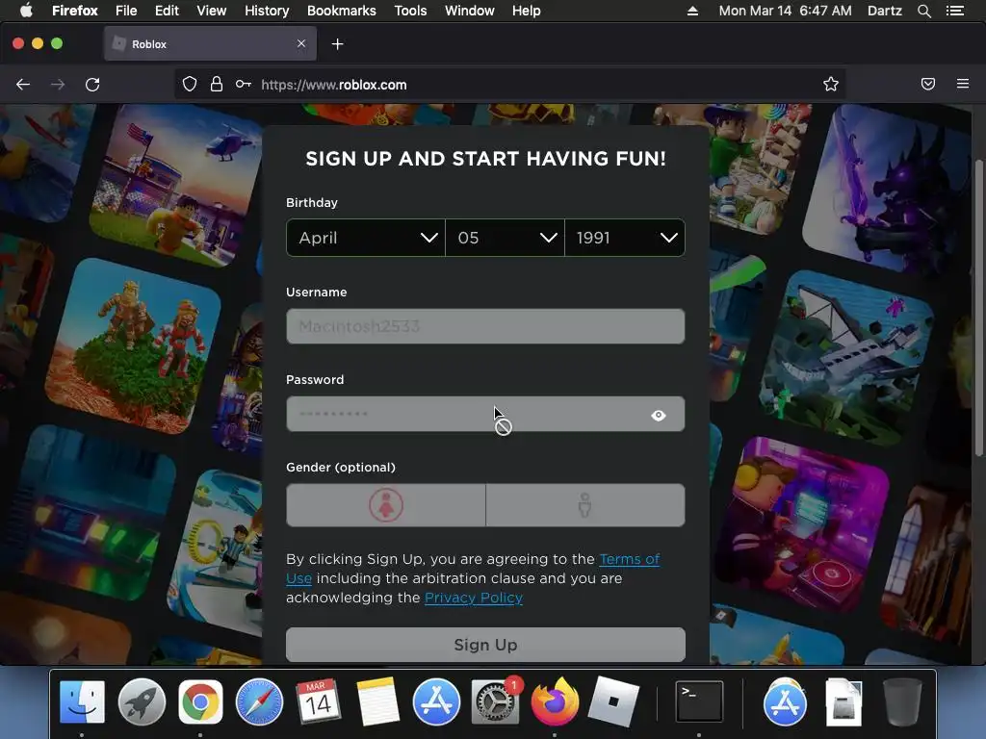Click the Dartz user name in menu bar
Viewport: 986px width, 739px height.
pyautogui.click(x=884, y=11)
